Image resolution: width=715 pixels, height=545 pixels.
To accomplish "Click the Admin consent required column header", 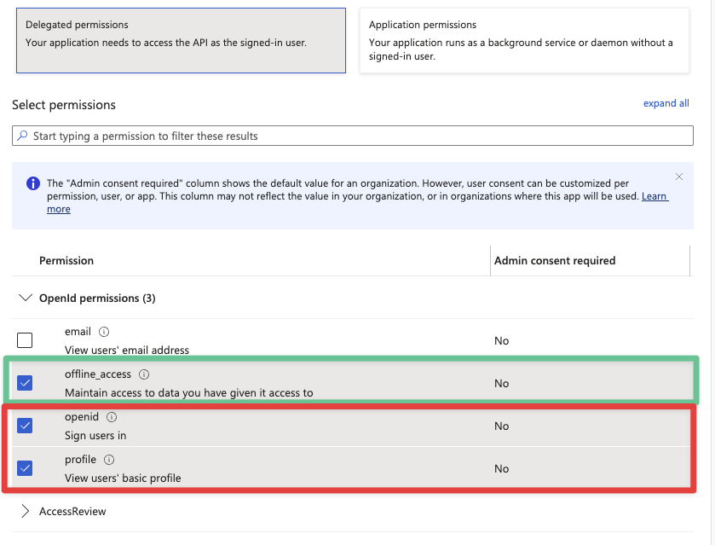I will click(x=555, y=260).
